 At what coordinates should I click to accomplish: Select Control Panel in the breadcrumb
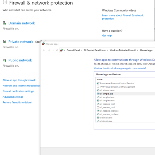[x=73, y=50]
